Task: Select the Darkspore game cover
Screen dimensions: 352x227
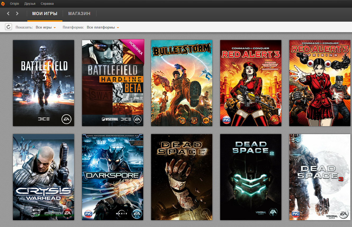Action: click(x=113, y=177)
